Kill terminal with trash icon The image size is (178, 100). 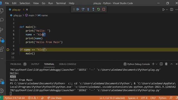tap(166, 64)
